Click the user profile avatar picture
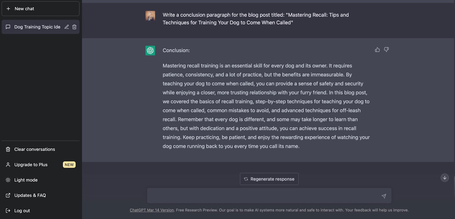 [150, 16]
